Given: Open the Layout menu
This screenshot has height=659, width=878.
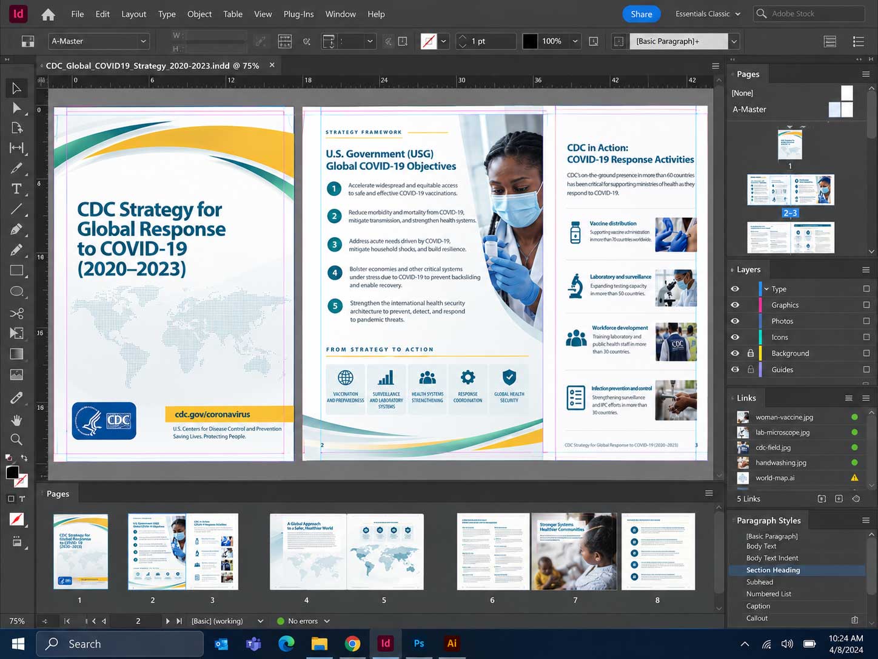Looking at the screenshot, I should [x=133, y=14].
